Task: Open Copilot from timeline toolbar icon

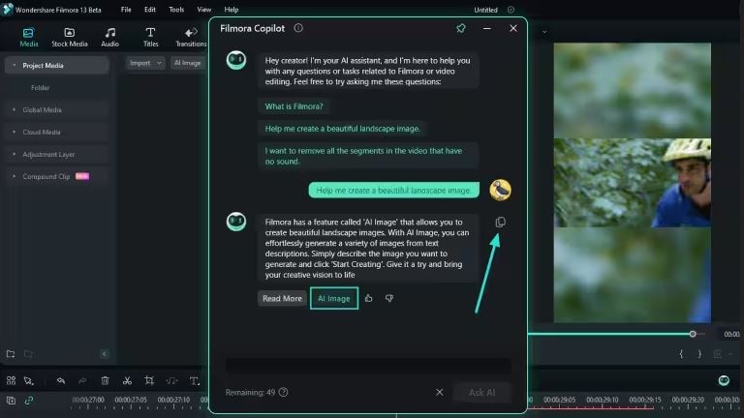Action: pos(724,380)
